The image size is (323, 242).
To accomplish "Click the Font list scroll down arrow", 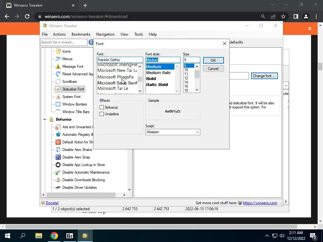I will coord(140,91).
